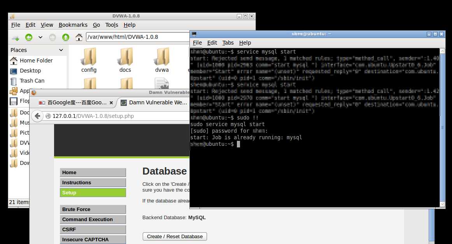Close the DVWA-1.0.8 file manager window

click(252, 16)
